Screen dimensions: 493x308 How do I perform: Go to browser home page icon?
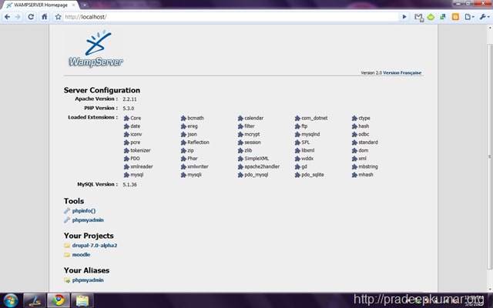[45, 17]
